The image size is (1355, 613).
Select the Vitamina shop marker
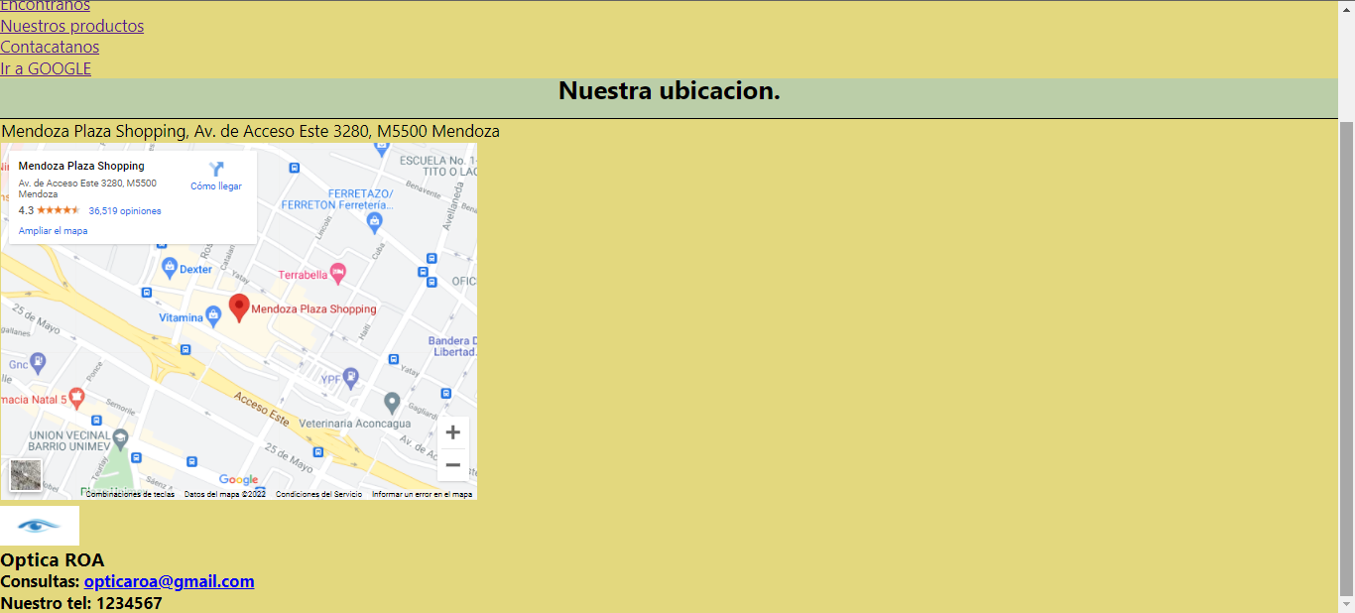pyautogui.click(x=213, y=316)
